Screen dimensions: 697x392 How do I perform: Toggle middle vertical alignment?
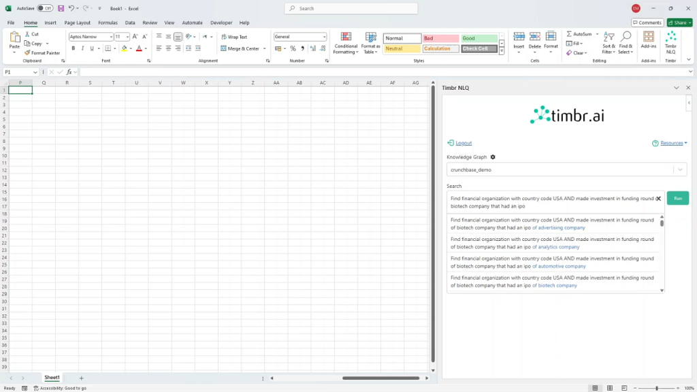(169, 37)
